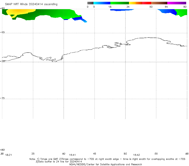This screenshot has height=166, width=189.
Task: Click the '-65' latitude label
Action: click(2, 32)
